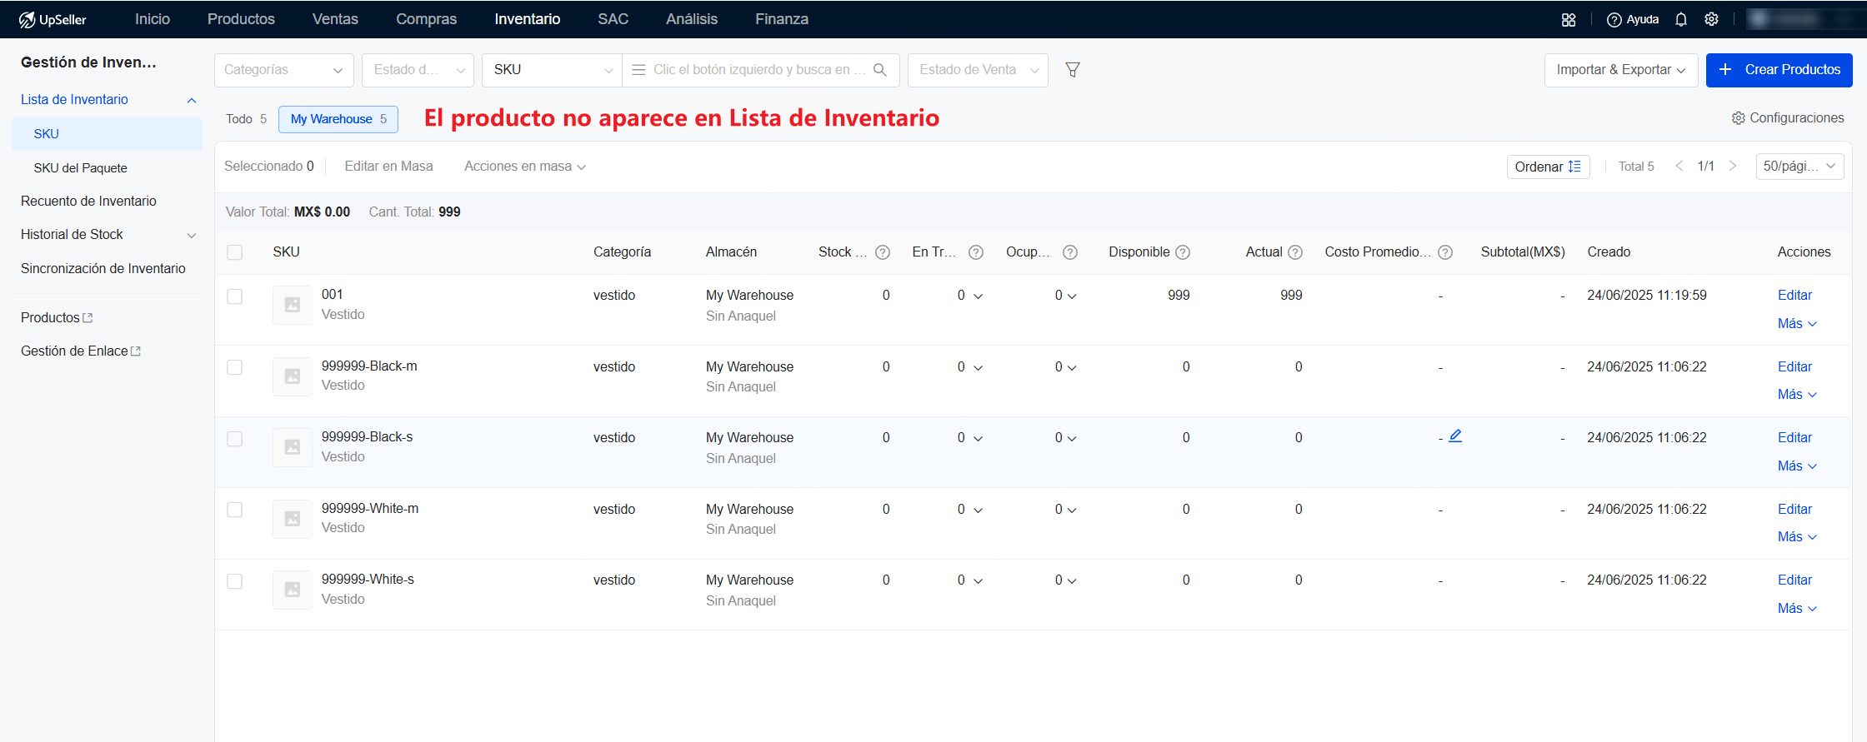Click the Stock column help icon

(883, 252)
